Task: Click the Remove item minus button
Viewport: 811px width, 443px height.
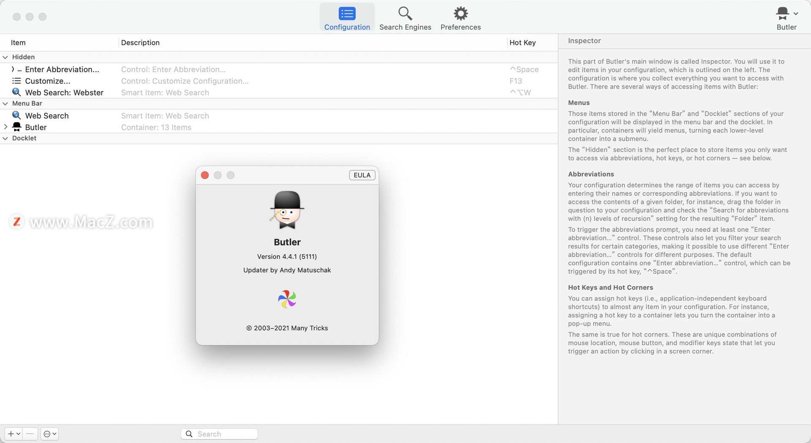Action: [x=30, y=434]
